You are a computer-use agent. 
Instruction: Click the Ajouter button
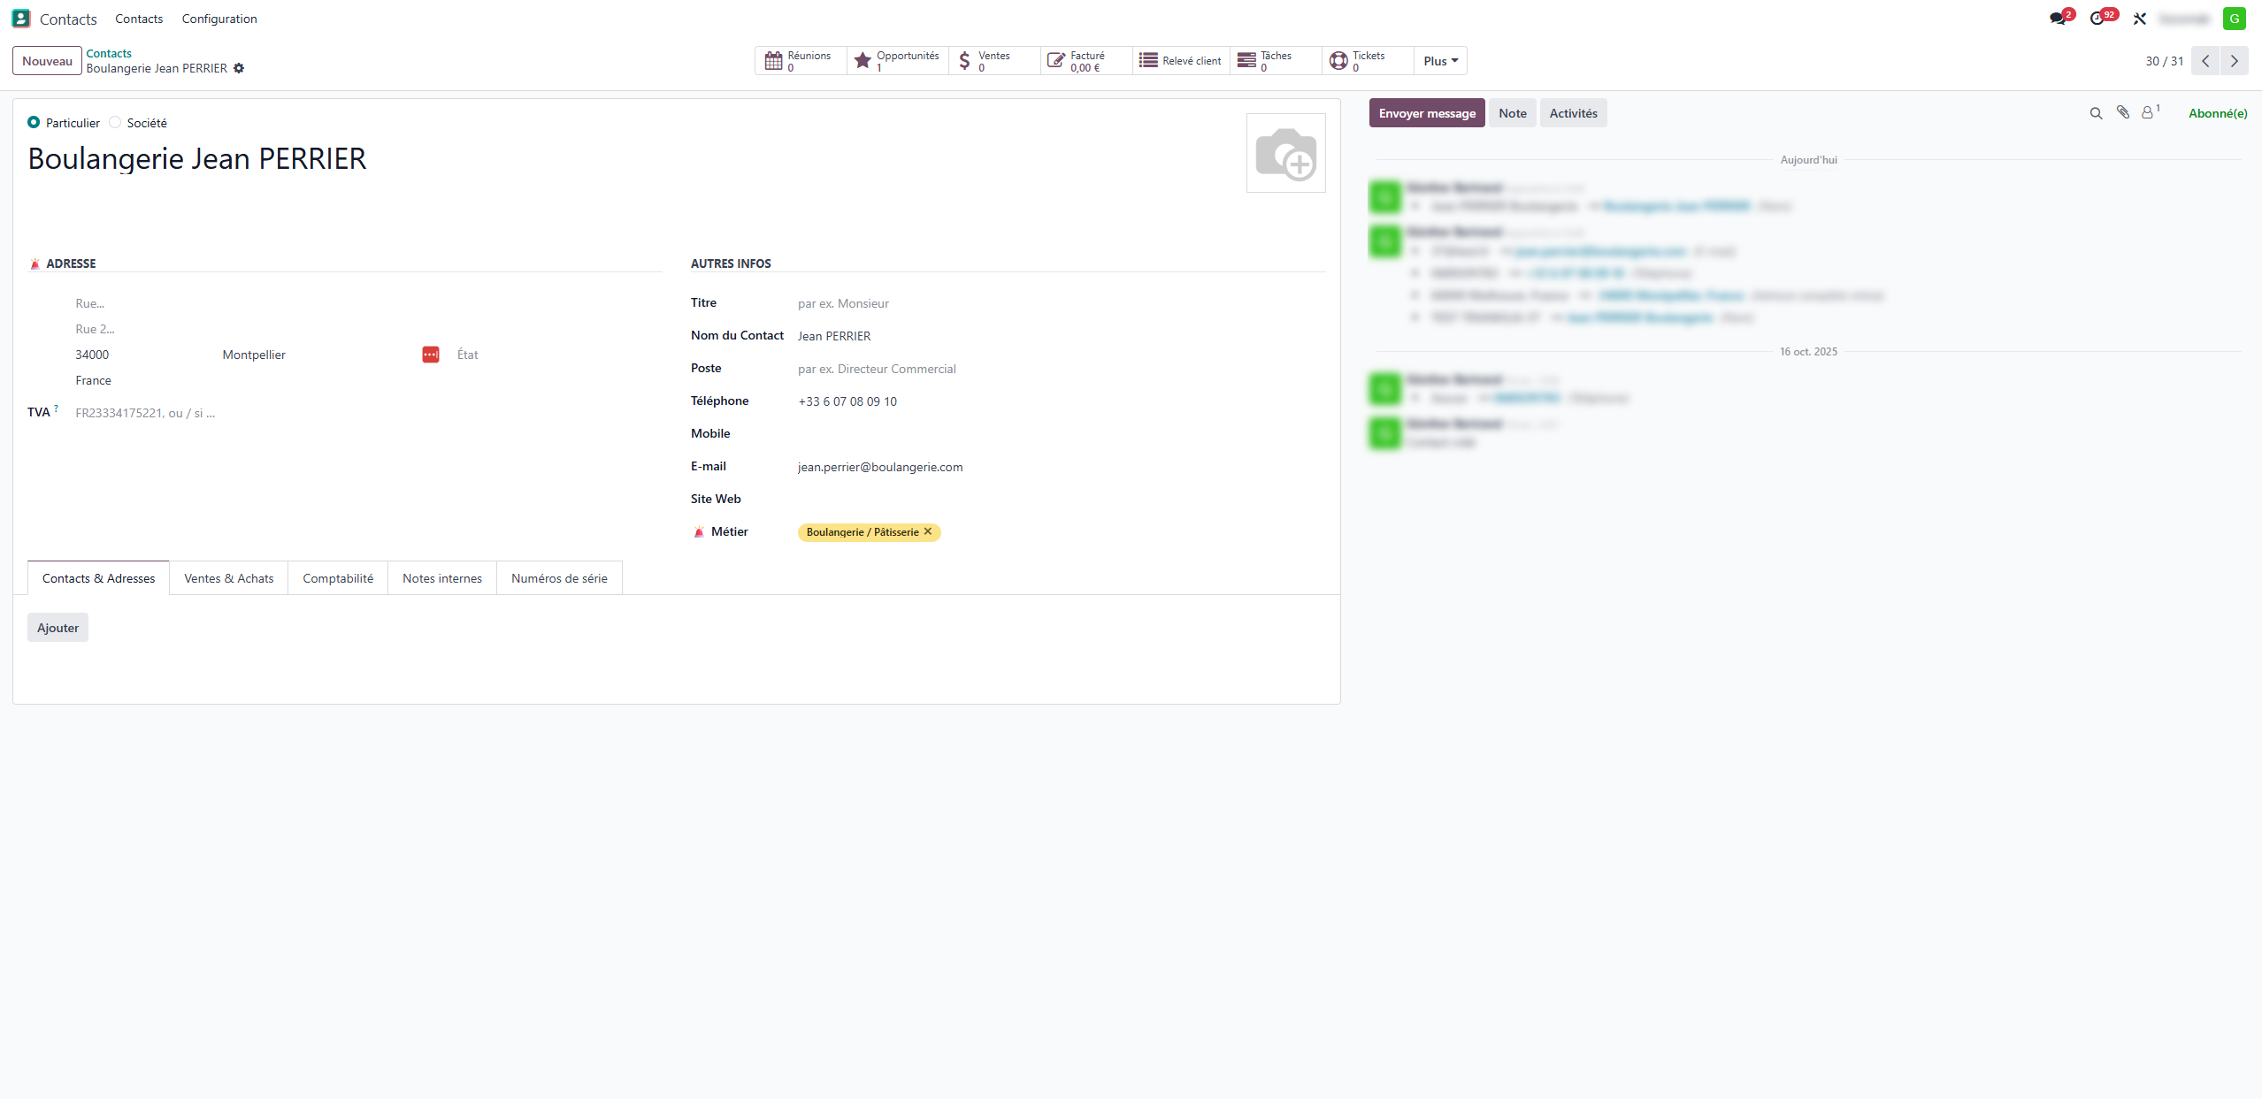click(x=58, y=628)
